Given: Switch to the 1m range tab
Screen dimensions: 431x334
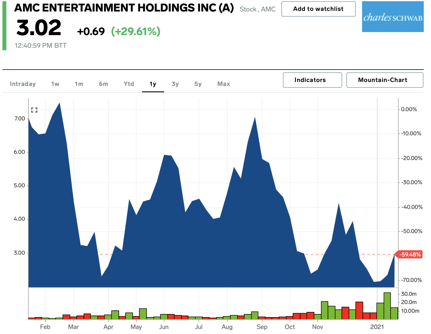Looking at the screenshot, I should tap(79, 84).
